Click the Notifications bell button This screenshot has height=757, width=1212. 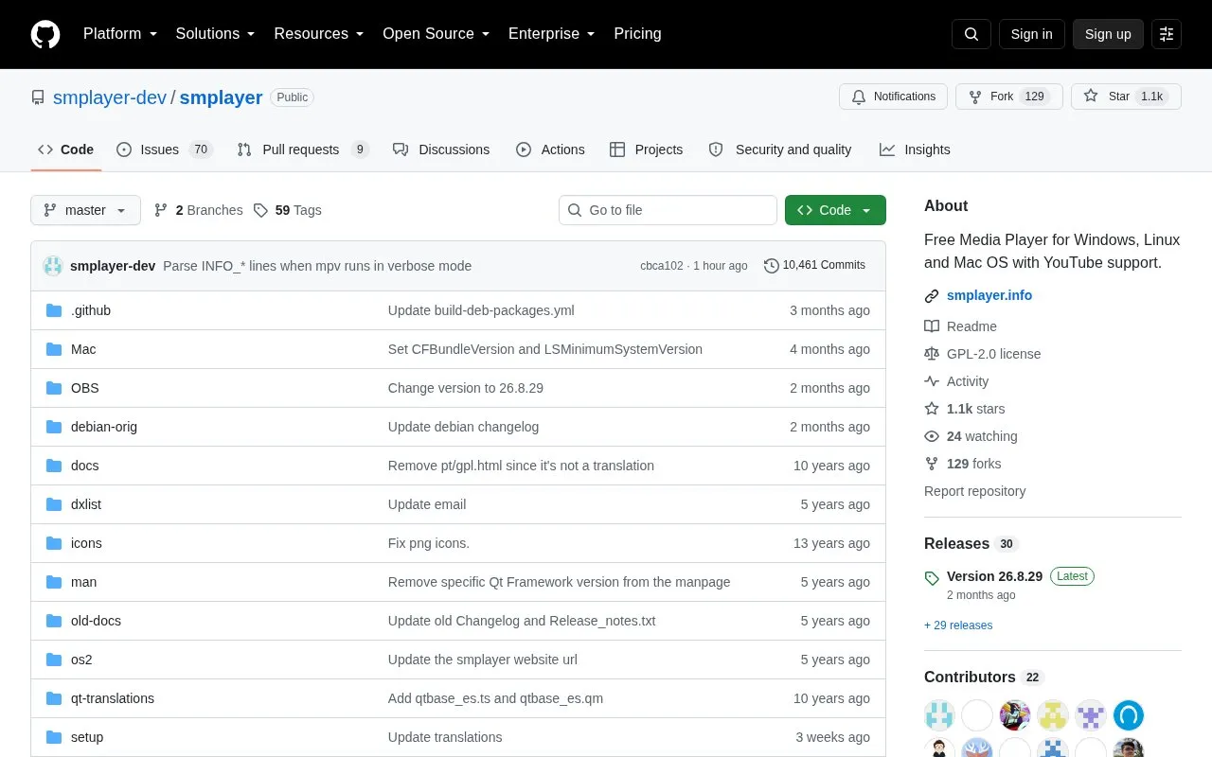[893, 97]
